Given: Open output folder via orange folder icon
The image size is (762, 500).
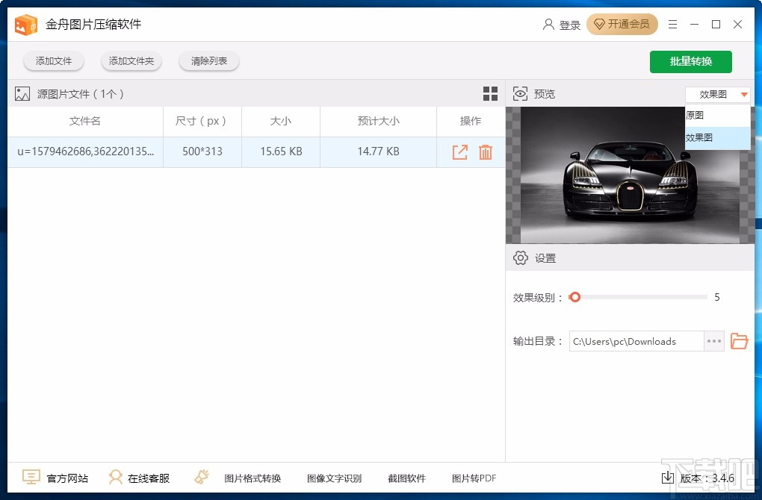Looking at the screenshot, I should tap(739, 341).
